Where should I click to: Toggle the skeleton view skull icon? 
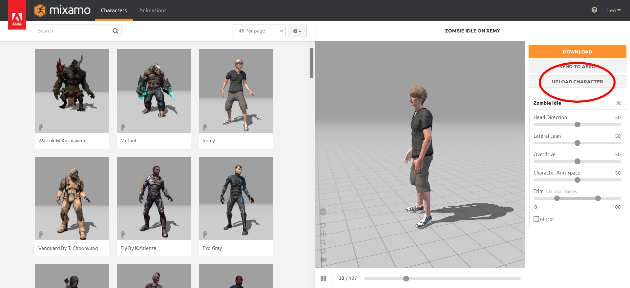[x=323, y=212]
